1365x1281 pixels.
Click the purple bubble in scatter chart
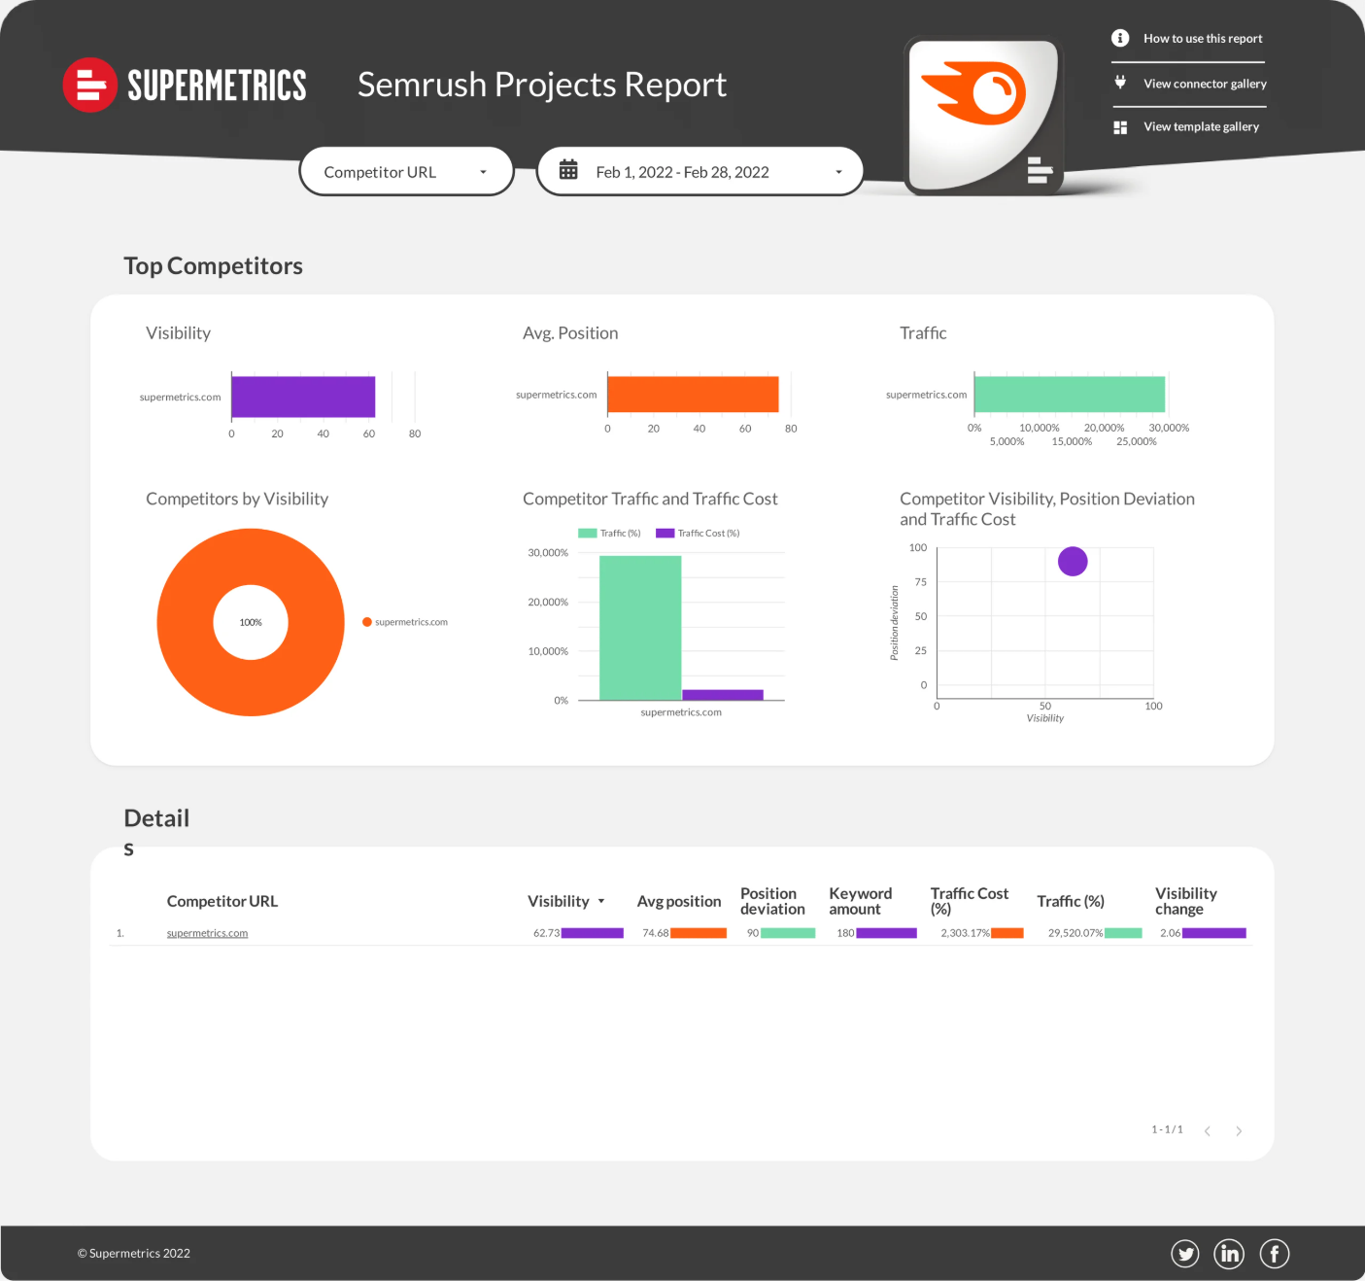click(1073, 562)
